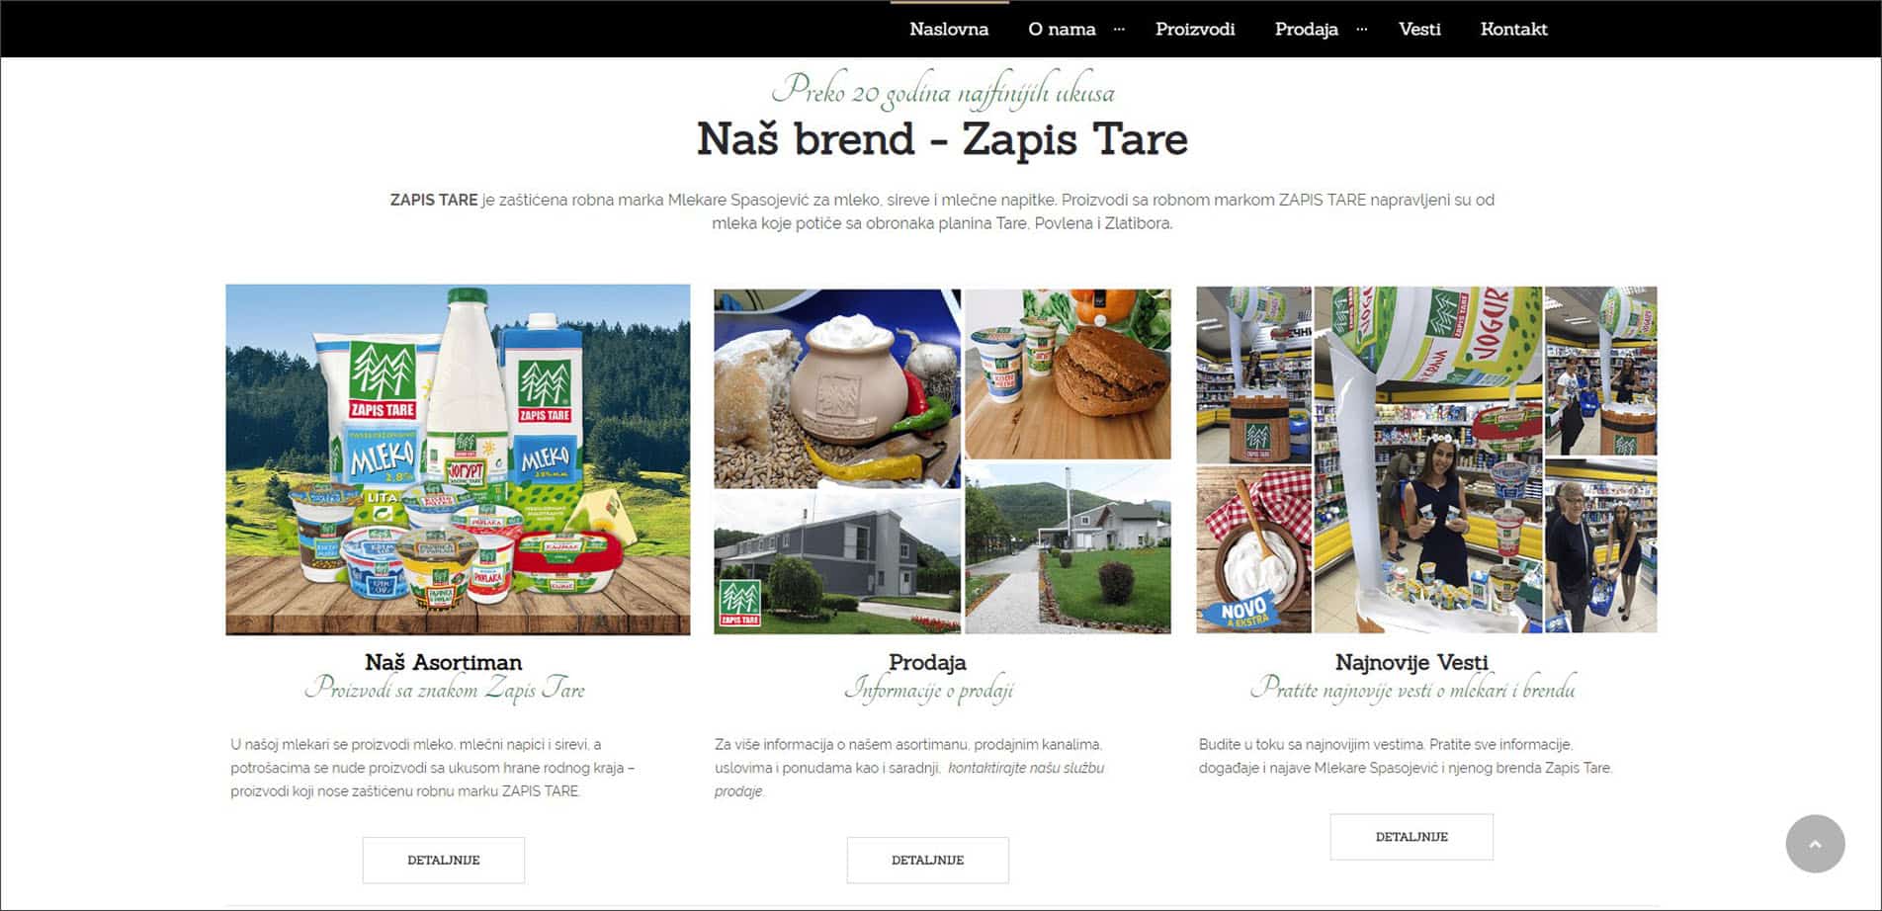Image resolution: width=1882 pixels, height=911 pixels.
Task: Open the Kontakt page
Action: [x=1513, y=30]
